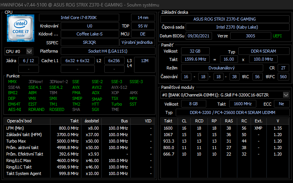Click the AVX2 feature flag
The image size is (293, 183).
pyautogui.click(x=97, y=87)
